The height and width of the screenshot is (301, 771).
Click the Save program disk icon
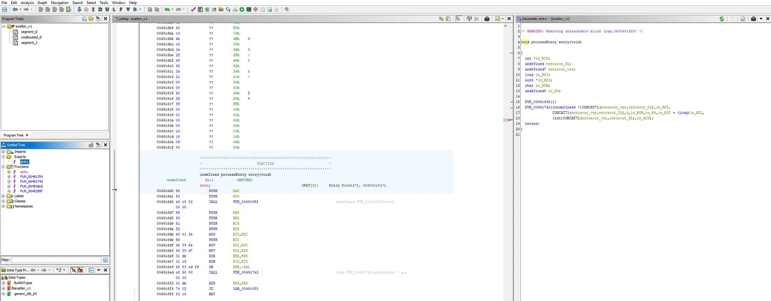pyautogui.click(x=5, y=10)
